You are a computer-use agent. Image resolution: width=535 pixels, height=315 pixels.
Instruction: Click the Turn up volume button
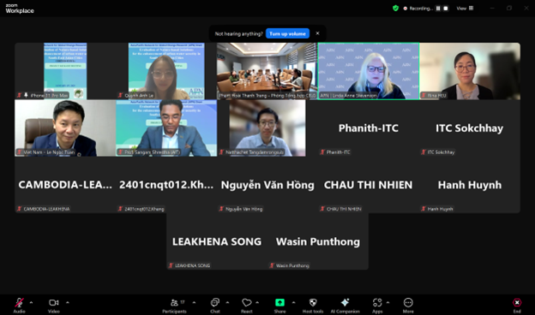point(287,33)
